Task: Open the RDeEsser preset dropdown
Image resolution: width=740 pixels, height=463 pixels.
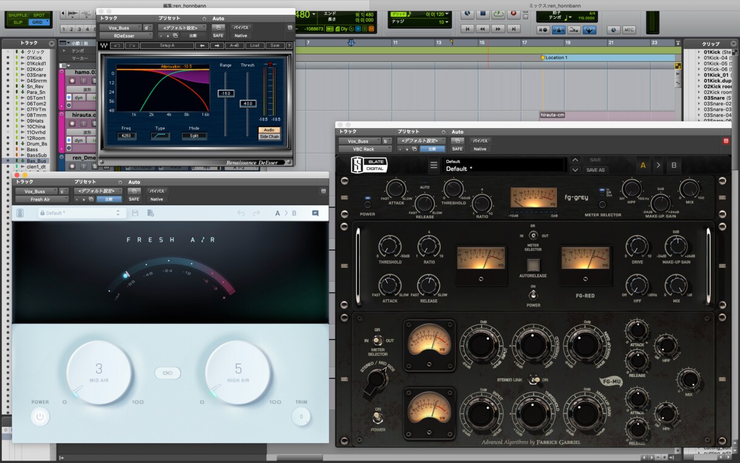Action: (182, 27)
